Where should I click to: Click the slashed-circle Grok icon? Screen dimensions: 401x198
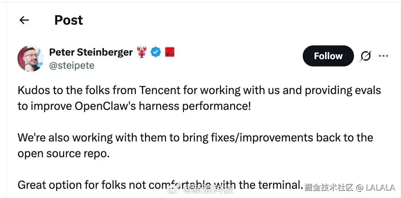click(x=365, y=57)
